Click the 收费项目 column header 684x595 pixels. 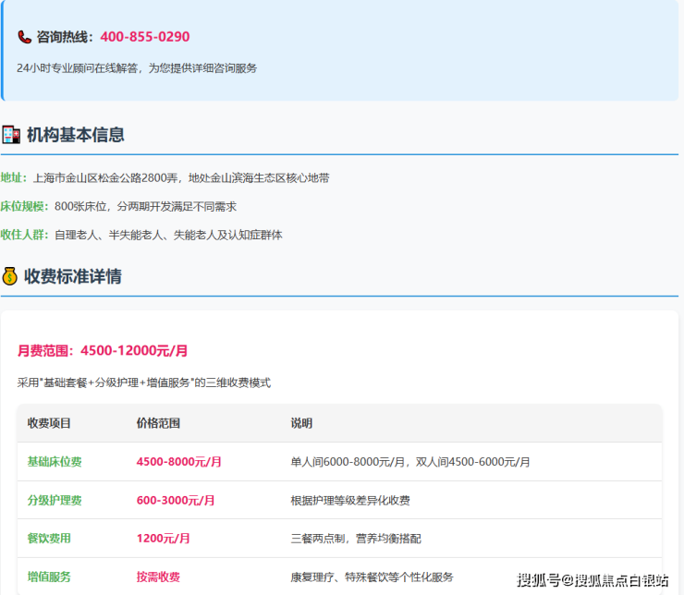point(49,423)
